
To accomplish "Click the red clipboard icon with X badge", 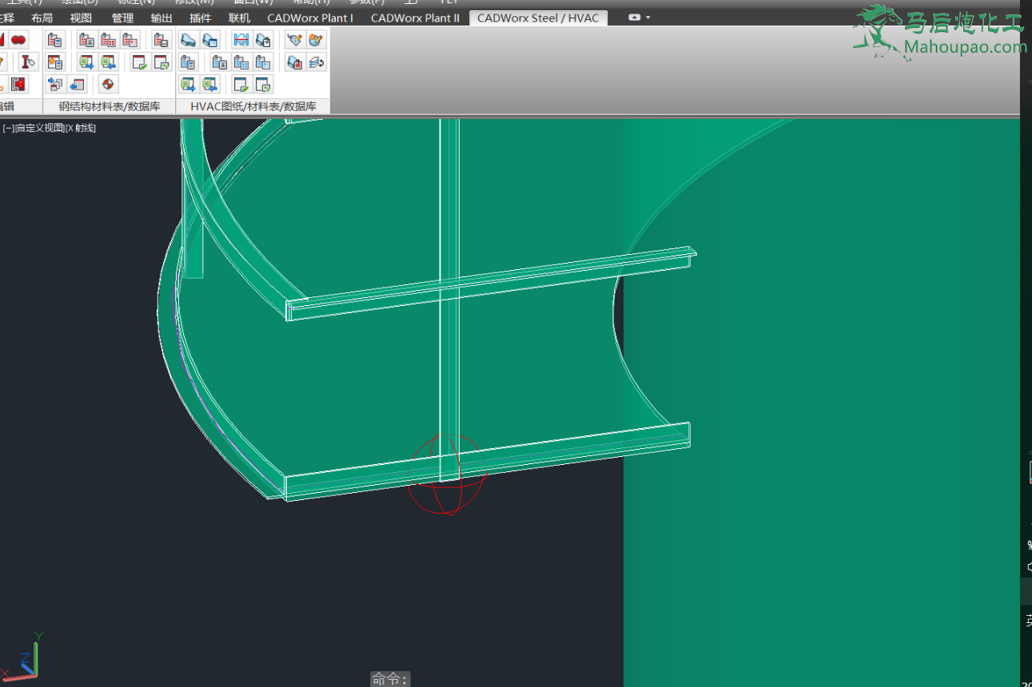I will [x=88, y=39].
